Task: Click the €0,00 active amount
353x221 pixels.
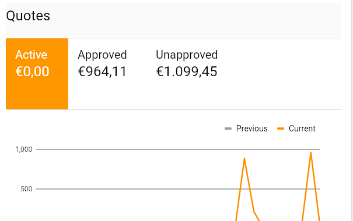Action: pyautogui.click(x=32, y=72)
